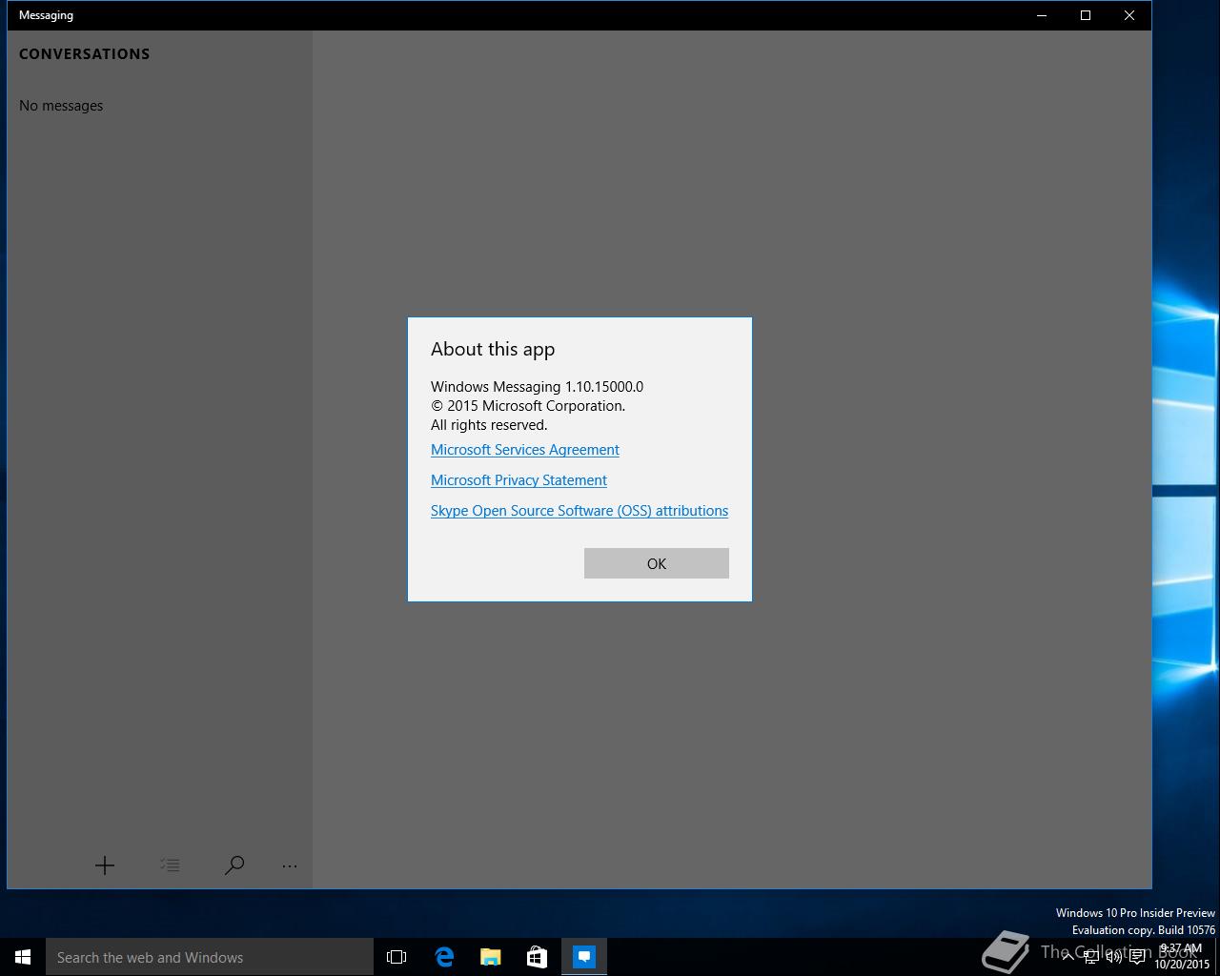Minimize the Messaging window
The height and width of the screenshot is (976, 1220).
pyautogui.click(x=1042, y=15)
